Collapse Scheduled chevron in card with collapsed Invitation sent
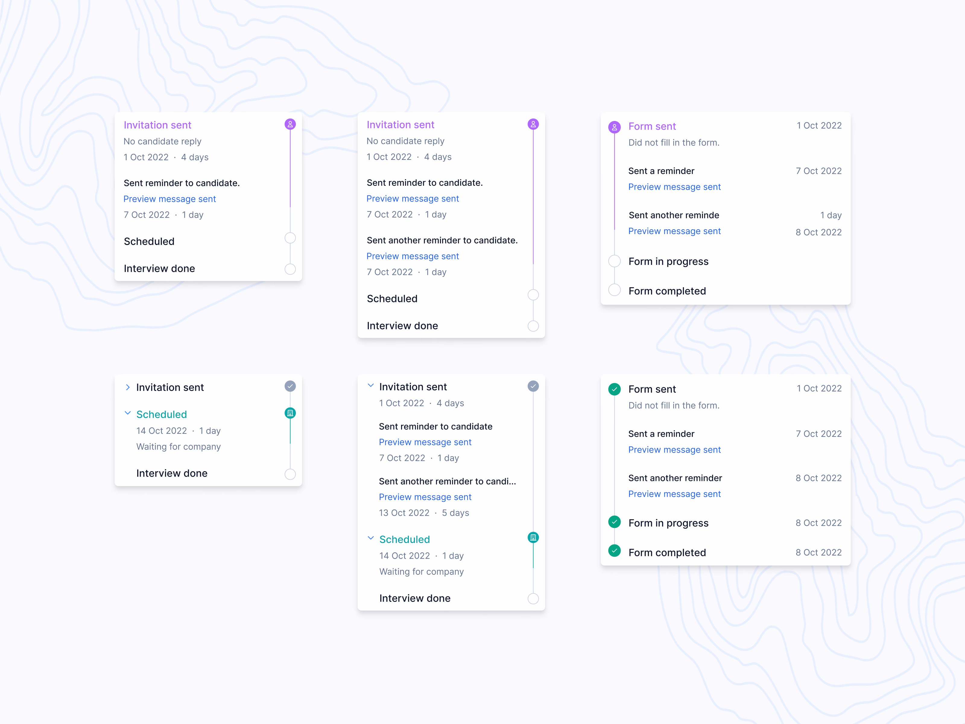 [x=127, y=413]
